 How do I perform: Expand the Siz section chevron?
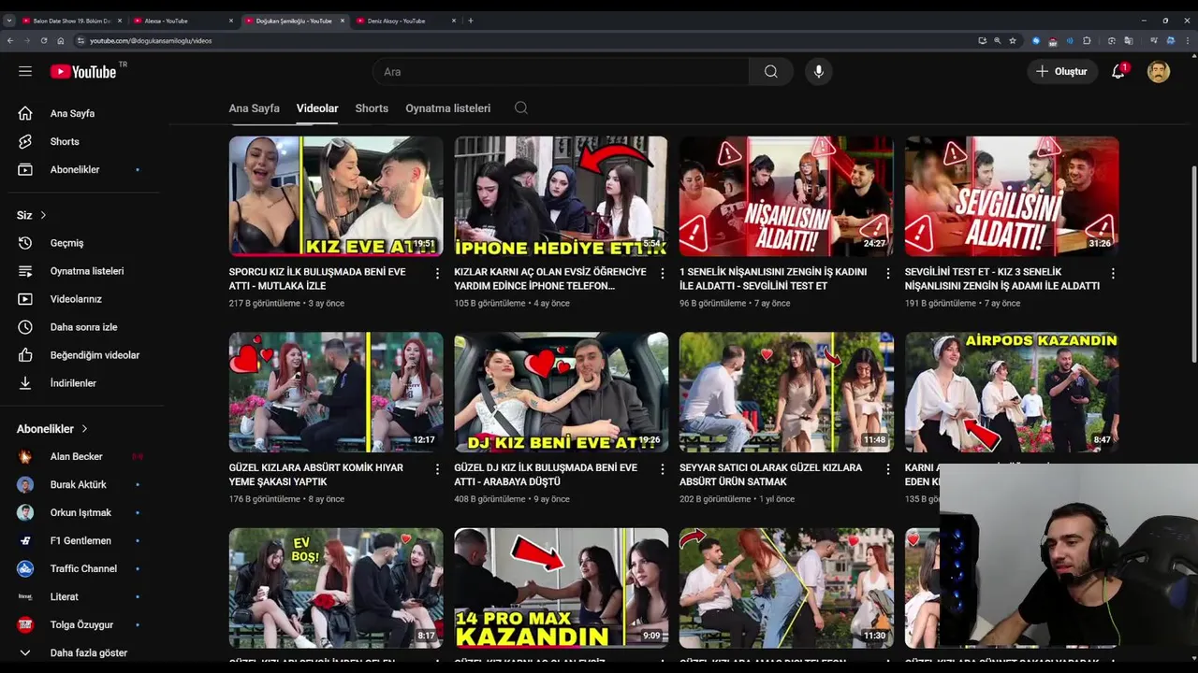(43, 215)
